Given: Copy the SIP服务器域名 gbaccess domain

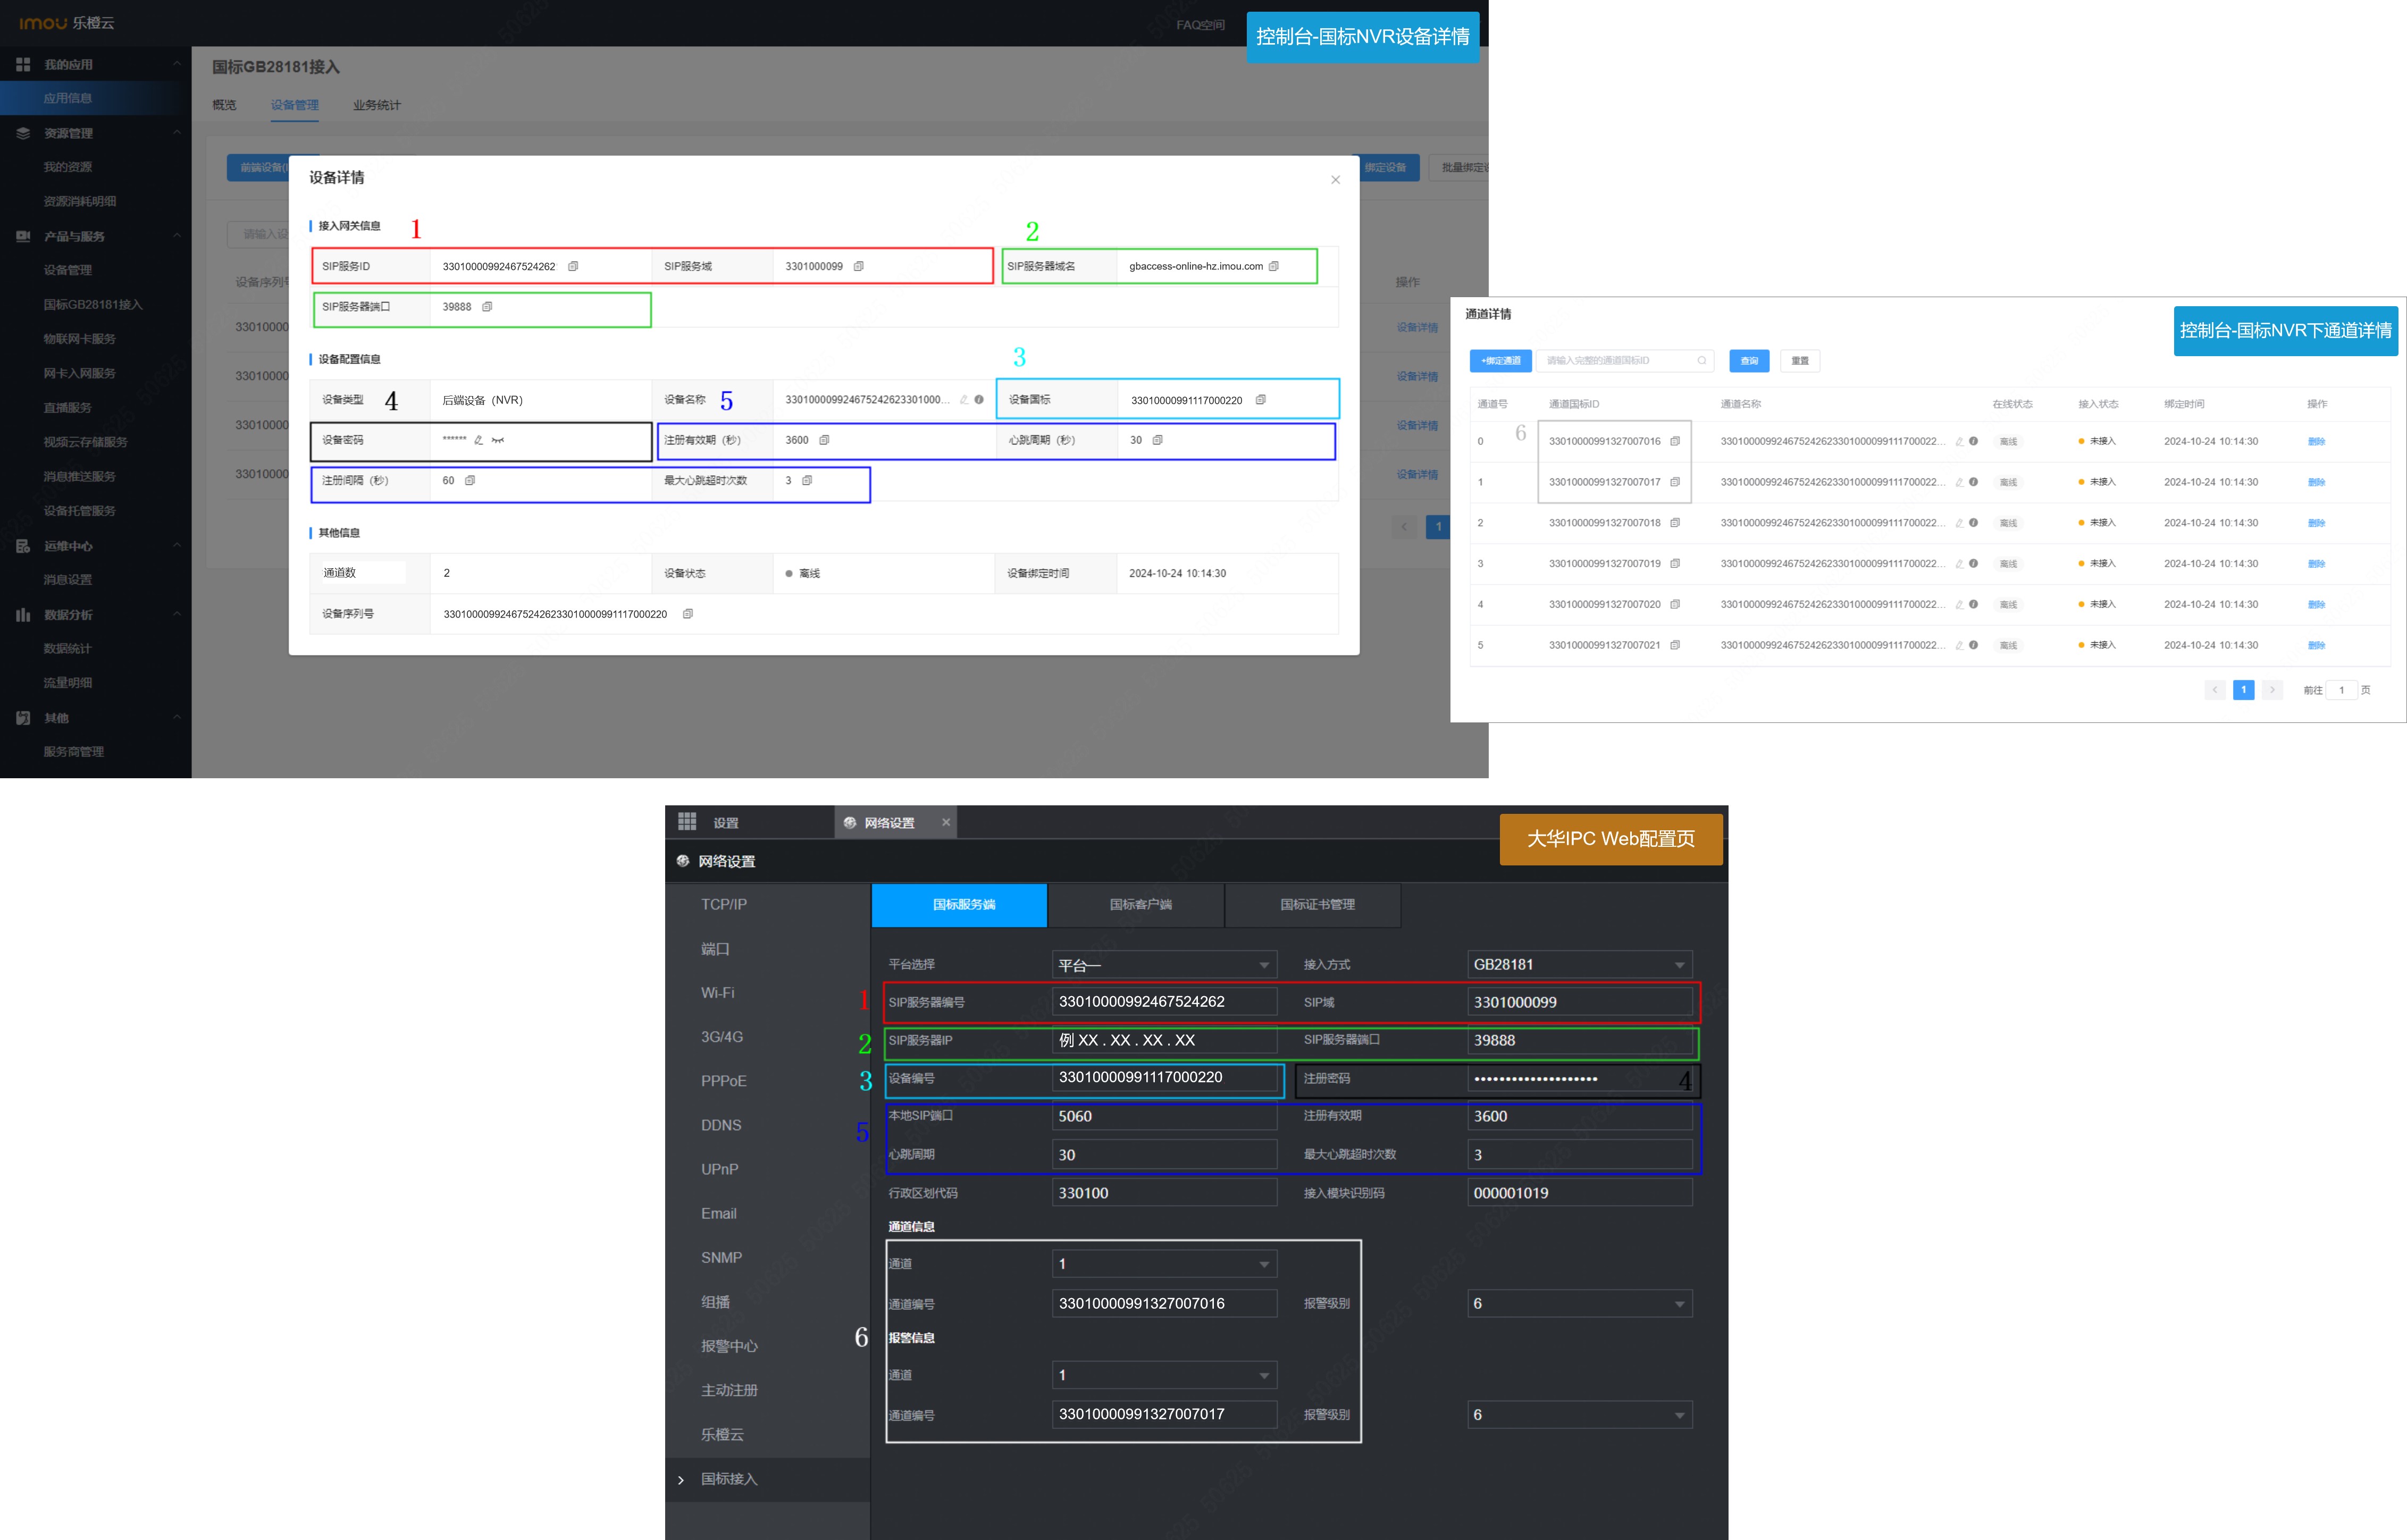Looking at the screenshot, I should click(x=1273, y=266).
